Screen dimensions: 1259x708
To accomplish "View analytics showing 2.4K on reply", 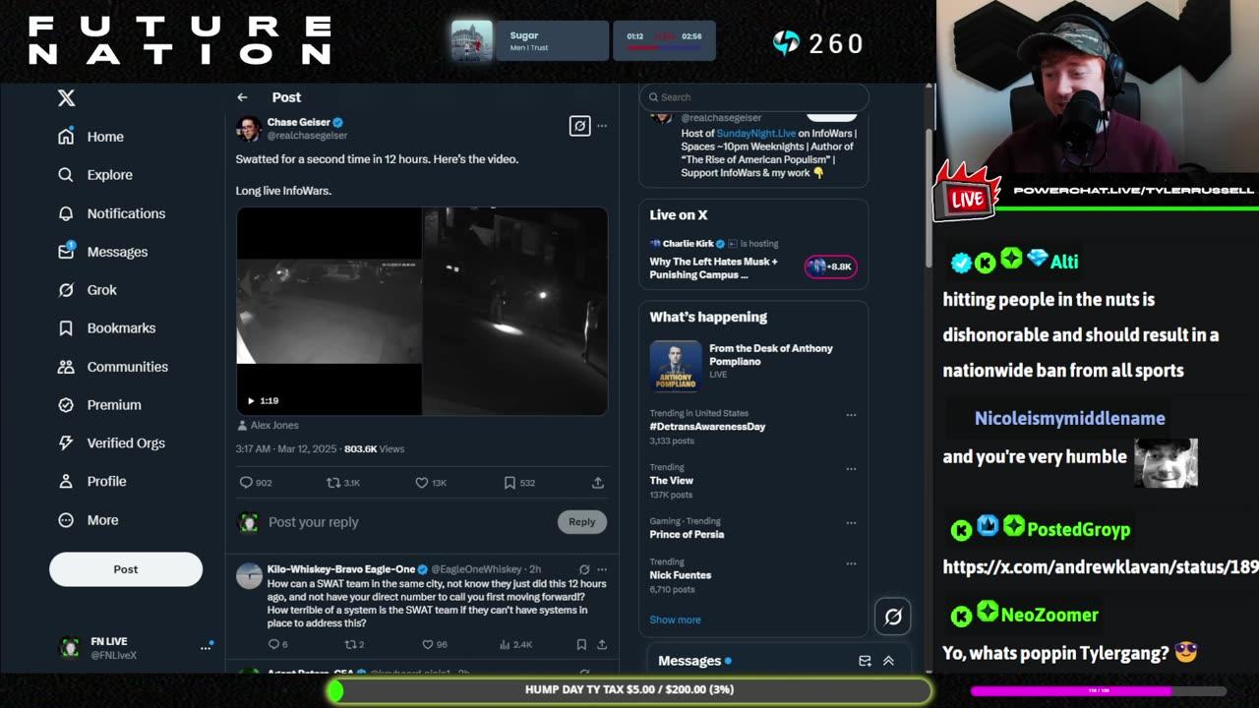I will 515,645.
